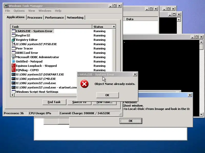Click the Commit Charge status entry
Viewport: 205px width, 153px height.
click(x=89, y=113)
